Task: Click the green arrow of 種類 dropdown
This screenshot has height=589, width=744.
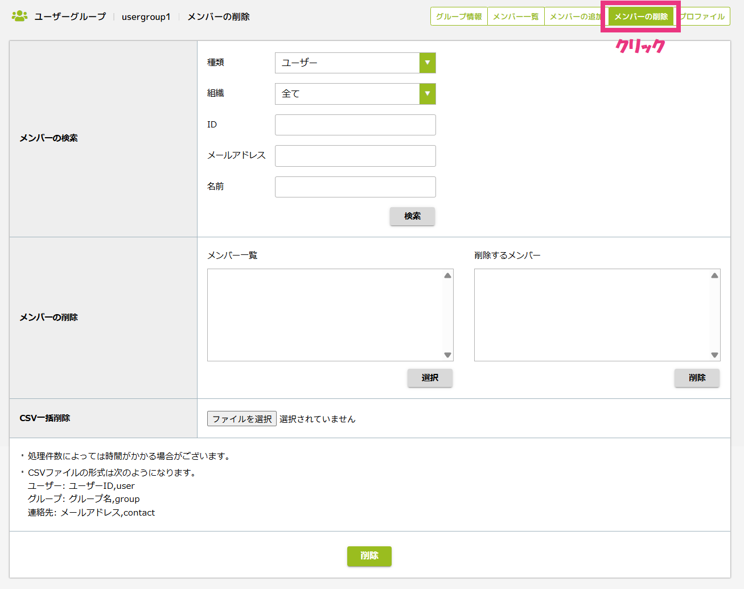Action: [x=428, y=63]
